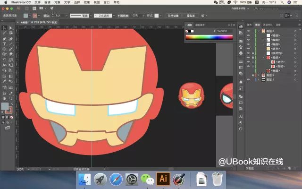Viewport: 302px width, 189px height.
Task: Select the Magic Wand tool
Action: [4, 33]
